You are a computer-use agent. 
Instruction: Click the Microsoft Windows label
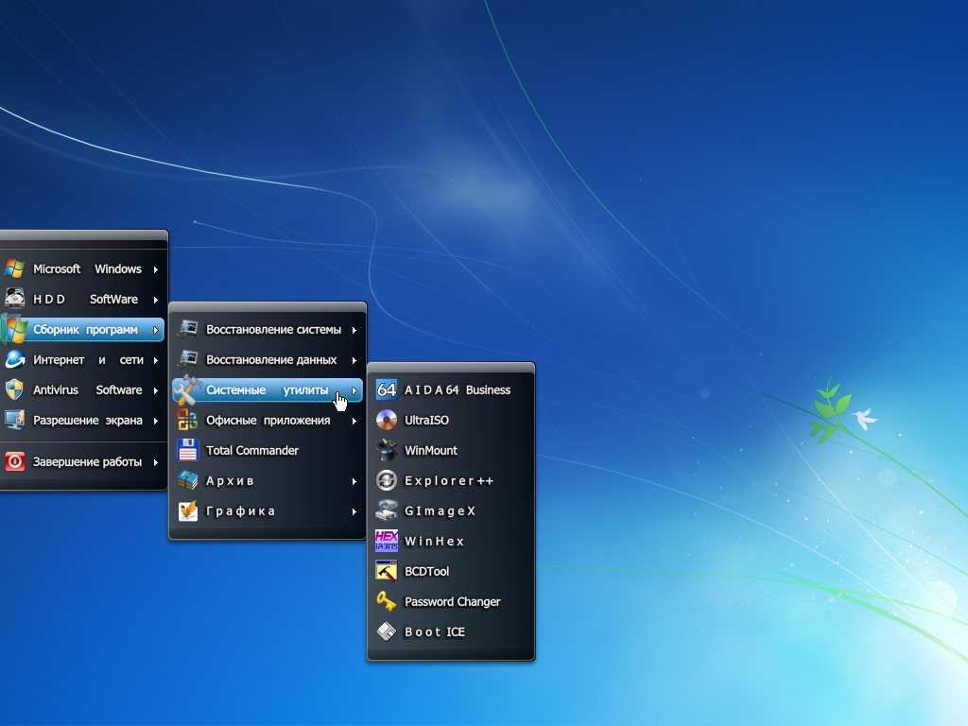(x=87, y=269)
